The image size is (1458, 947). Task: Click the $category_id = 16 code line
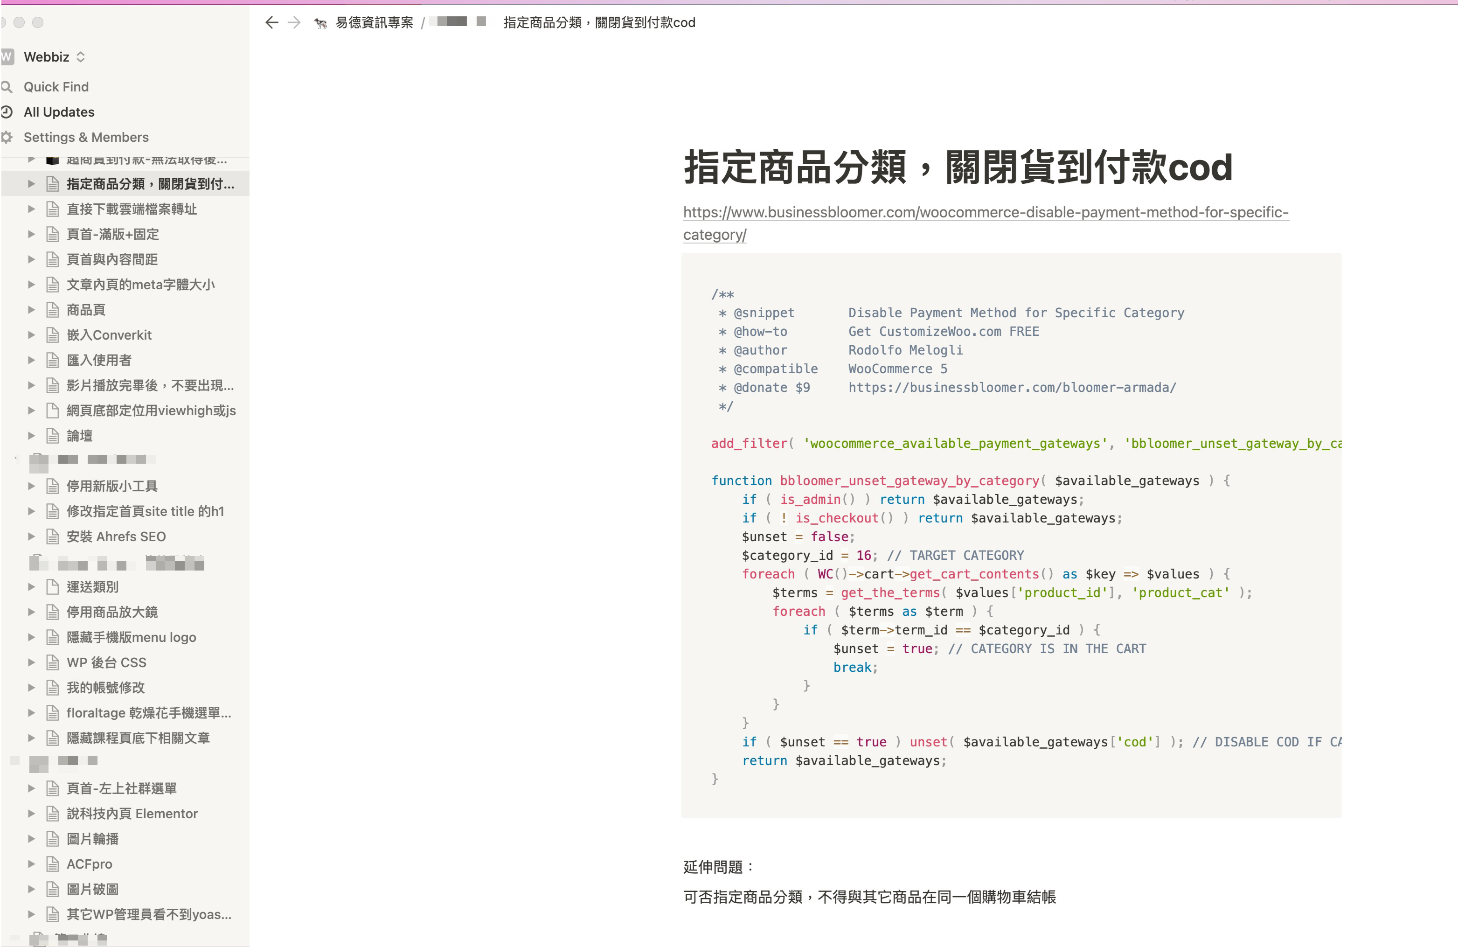click(x=883, y=555)
